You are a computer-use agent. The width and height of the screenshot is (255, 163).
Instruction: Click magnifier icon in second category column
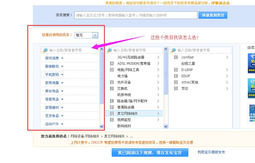pyautogui.click(x=109, y=50)
